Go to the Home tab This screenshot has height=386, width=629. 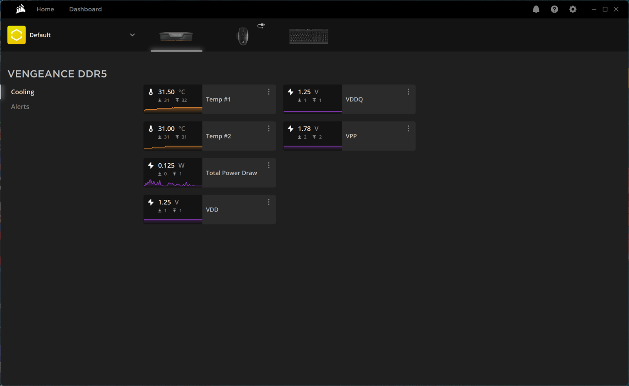tap(45, 9)
